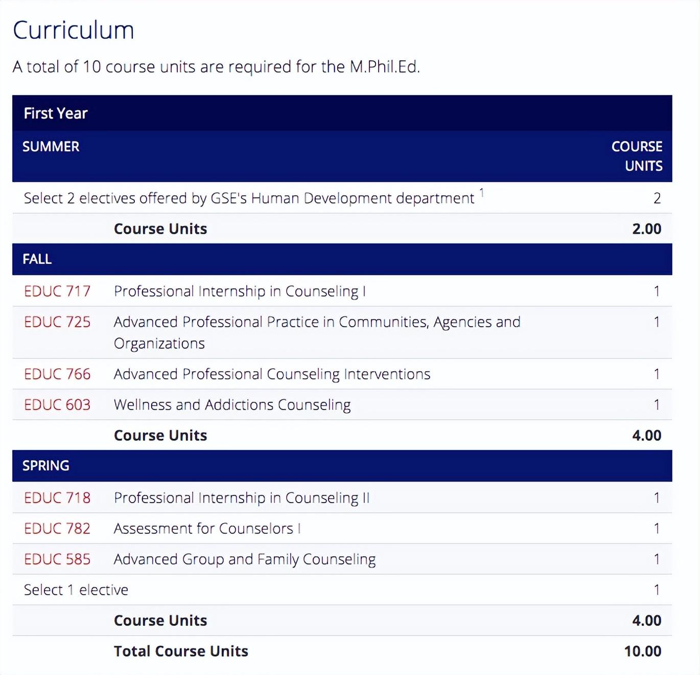The image size is (700, 675).
Task: Select the SUMMER term header
Action: (x=51, y=147)
